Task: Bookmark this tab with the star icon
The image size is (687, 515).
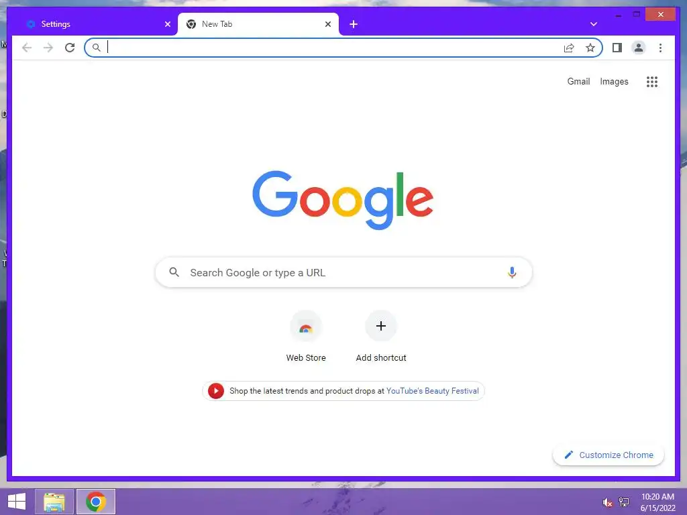Action: pos(590,48)
